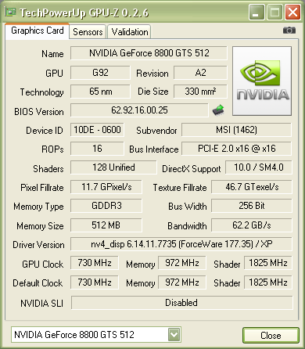
Task: Click the Die Size value 330 mm²
Action: coord(200,92)
